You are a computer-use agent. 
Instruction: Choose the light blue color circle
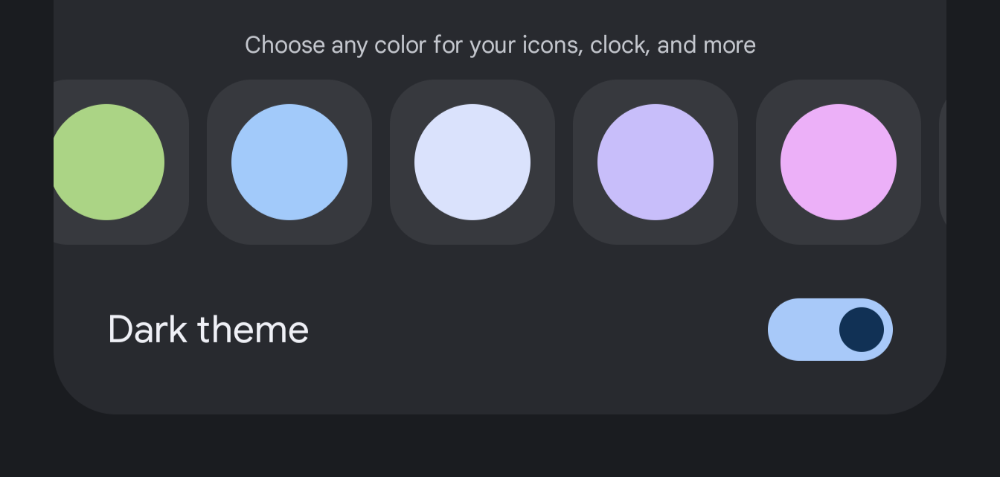289,162
